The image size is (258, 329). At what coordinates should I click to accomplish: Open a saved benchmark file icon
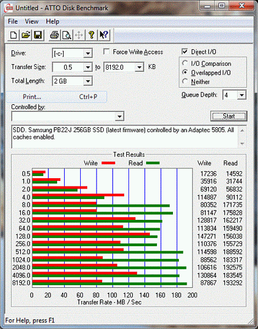26,35
